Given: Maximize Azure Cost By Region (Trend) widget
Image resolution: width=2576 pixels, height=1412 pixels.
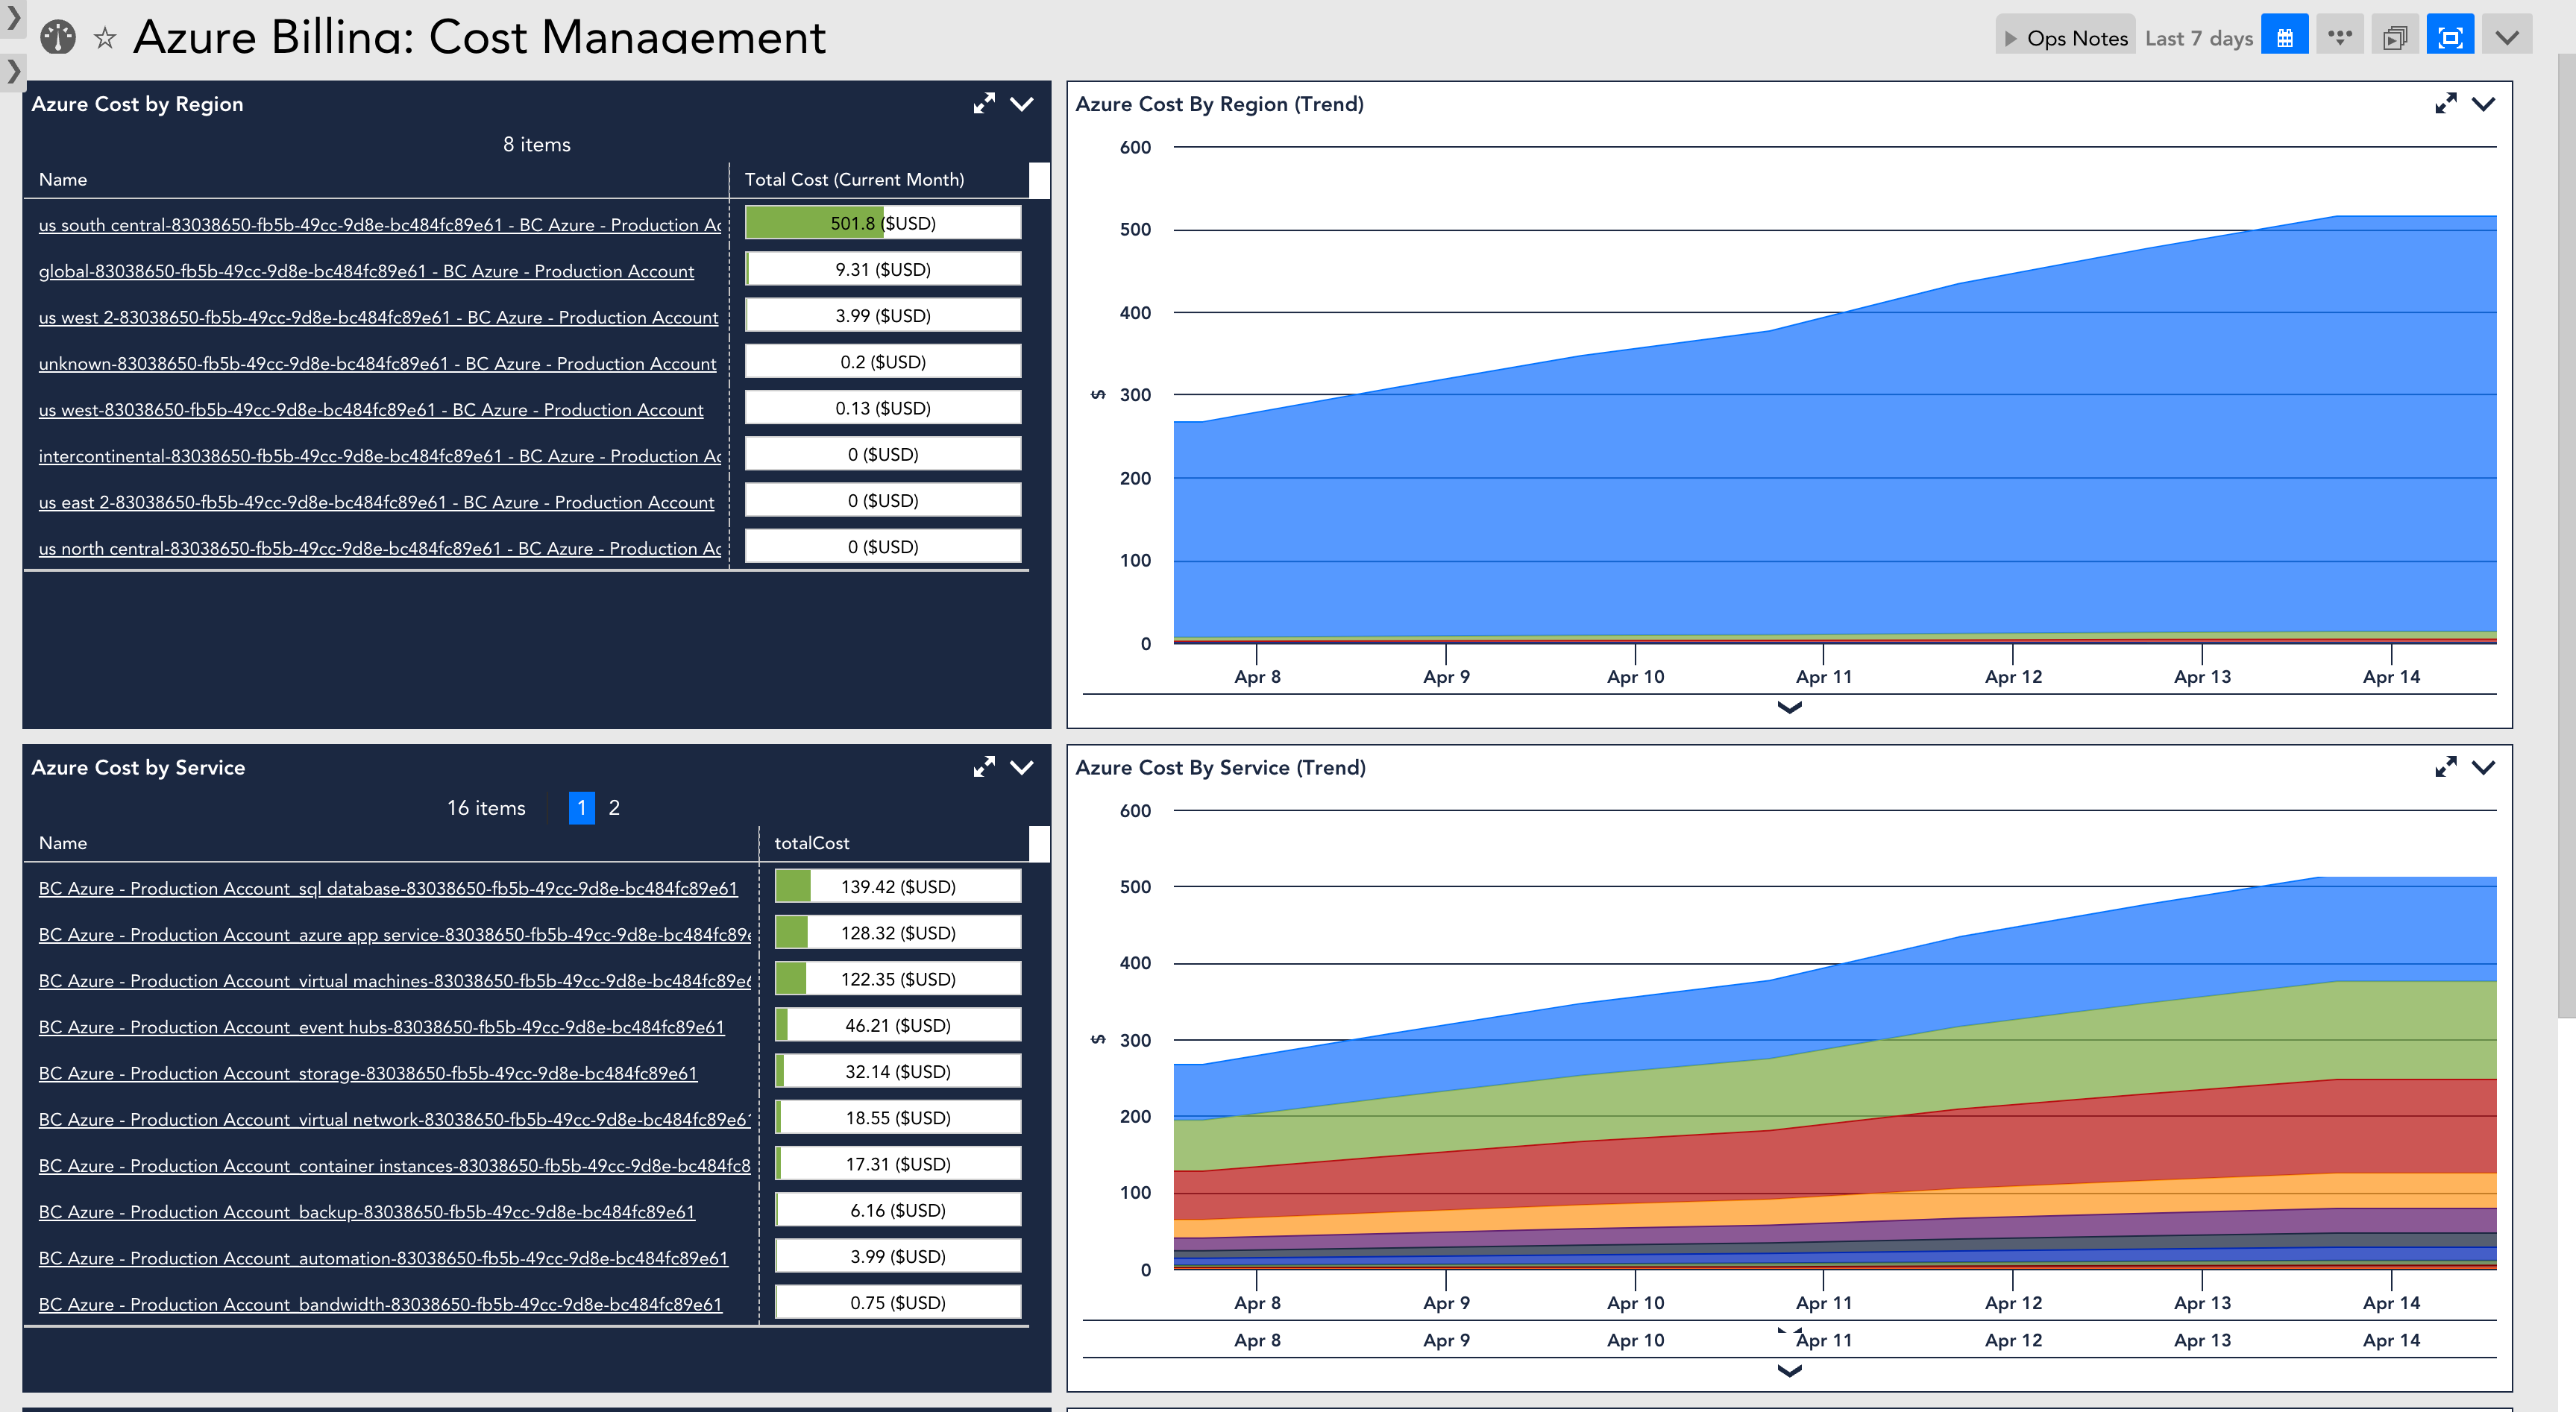Looking at the screenshot, I should (2445, 103).
